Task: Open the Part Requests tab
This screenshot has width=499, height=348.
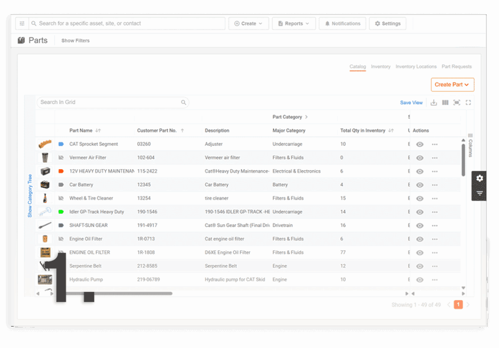Action: 457,66
